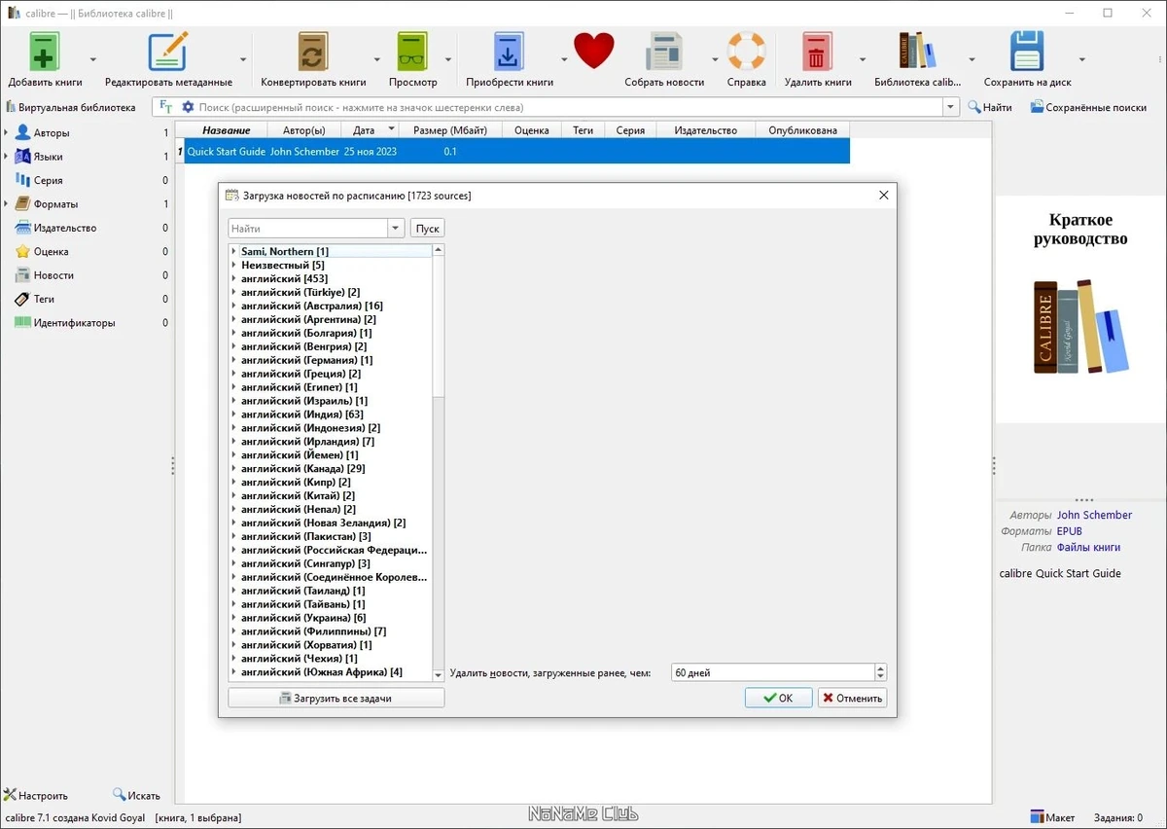Click Пуск button in dialog
Screen dimensions: 1167x829
(x=427, y=229)
